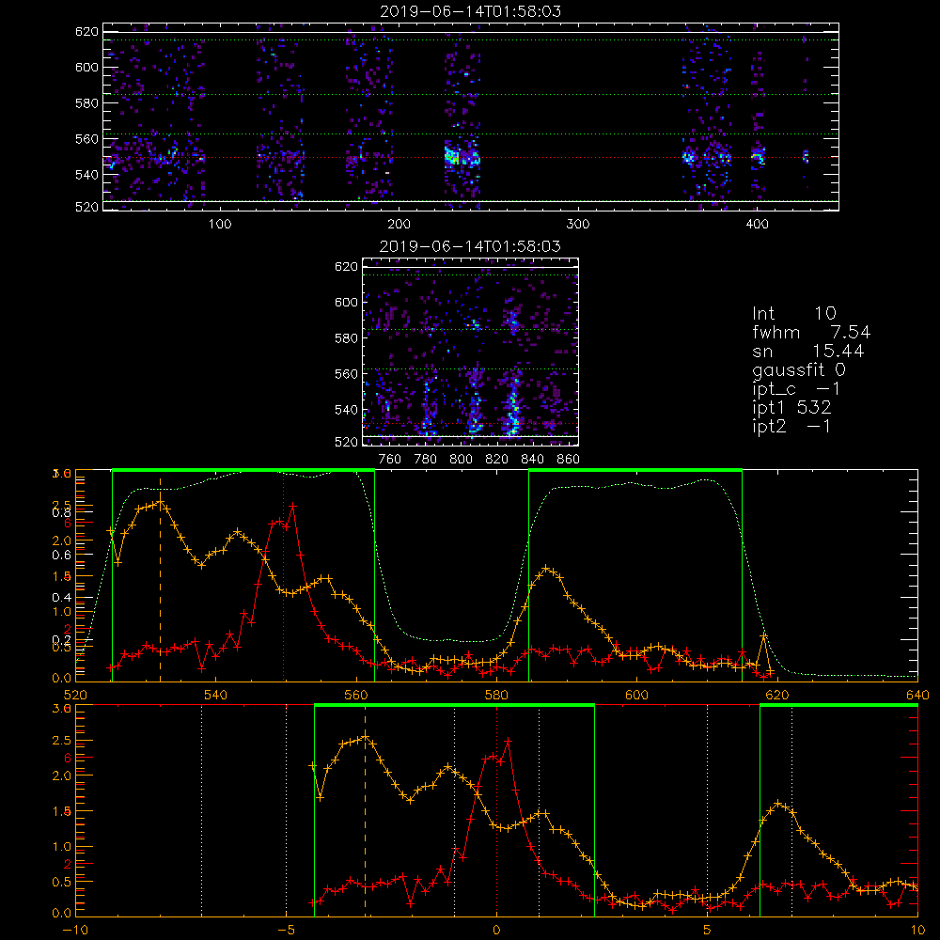Image resolution: width=940 pixels, height=940 pixels.
Task: Select the "ipt2 -1" parameter line
Action: point(791,426)
